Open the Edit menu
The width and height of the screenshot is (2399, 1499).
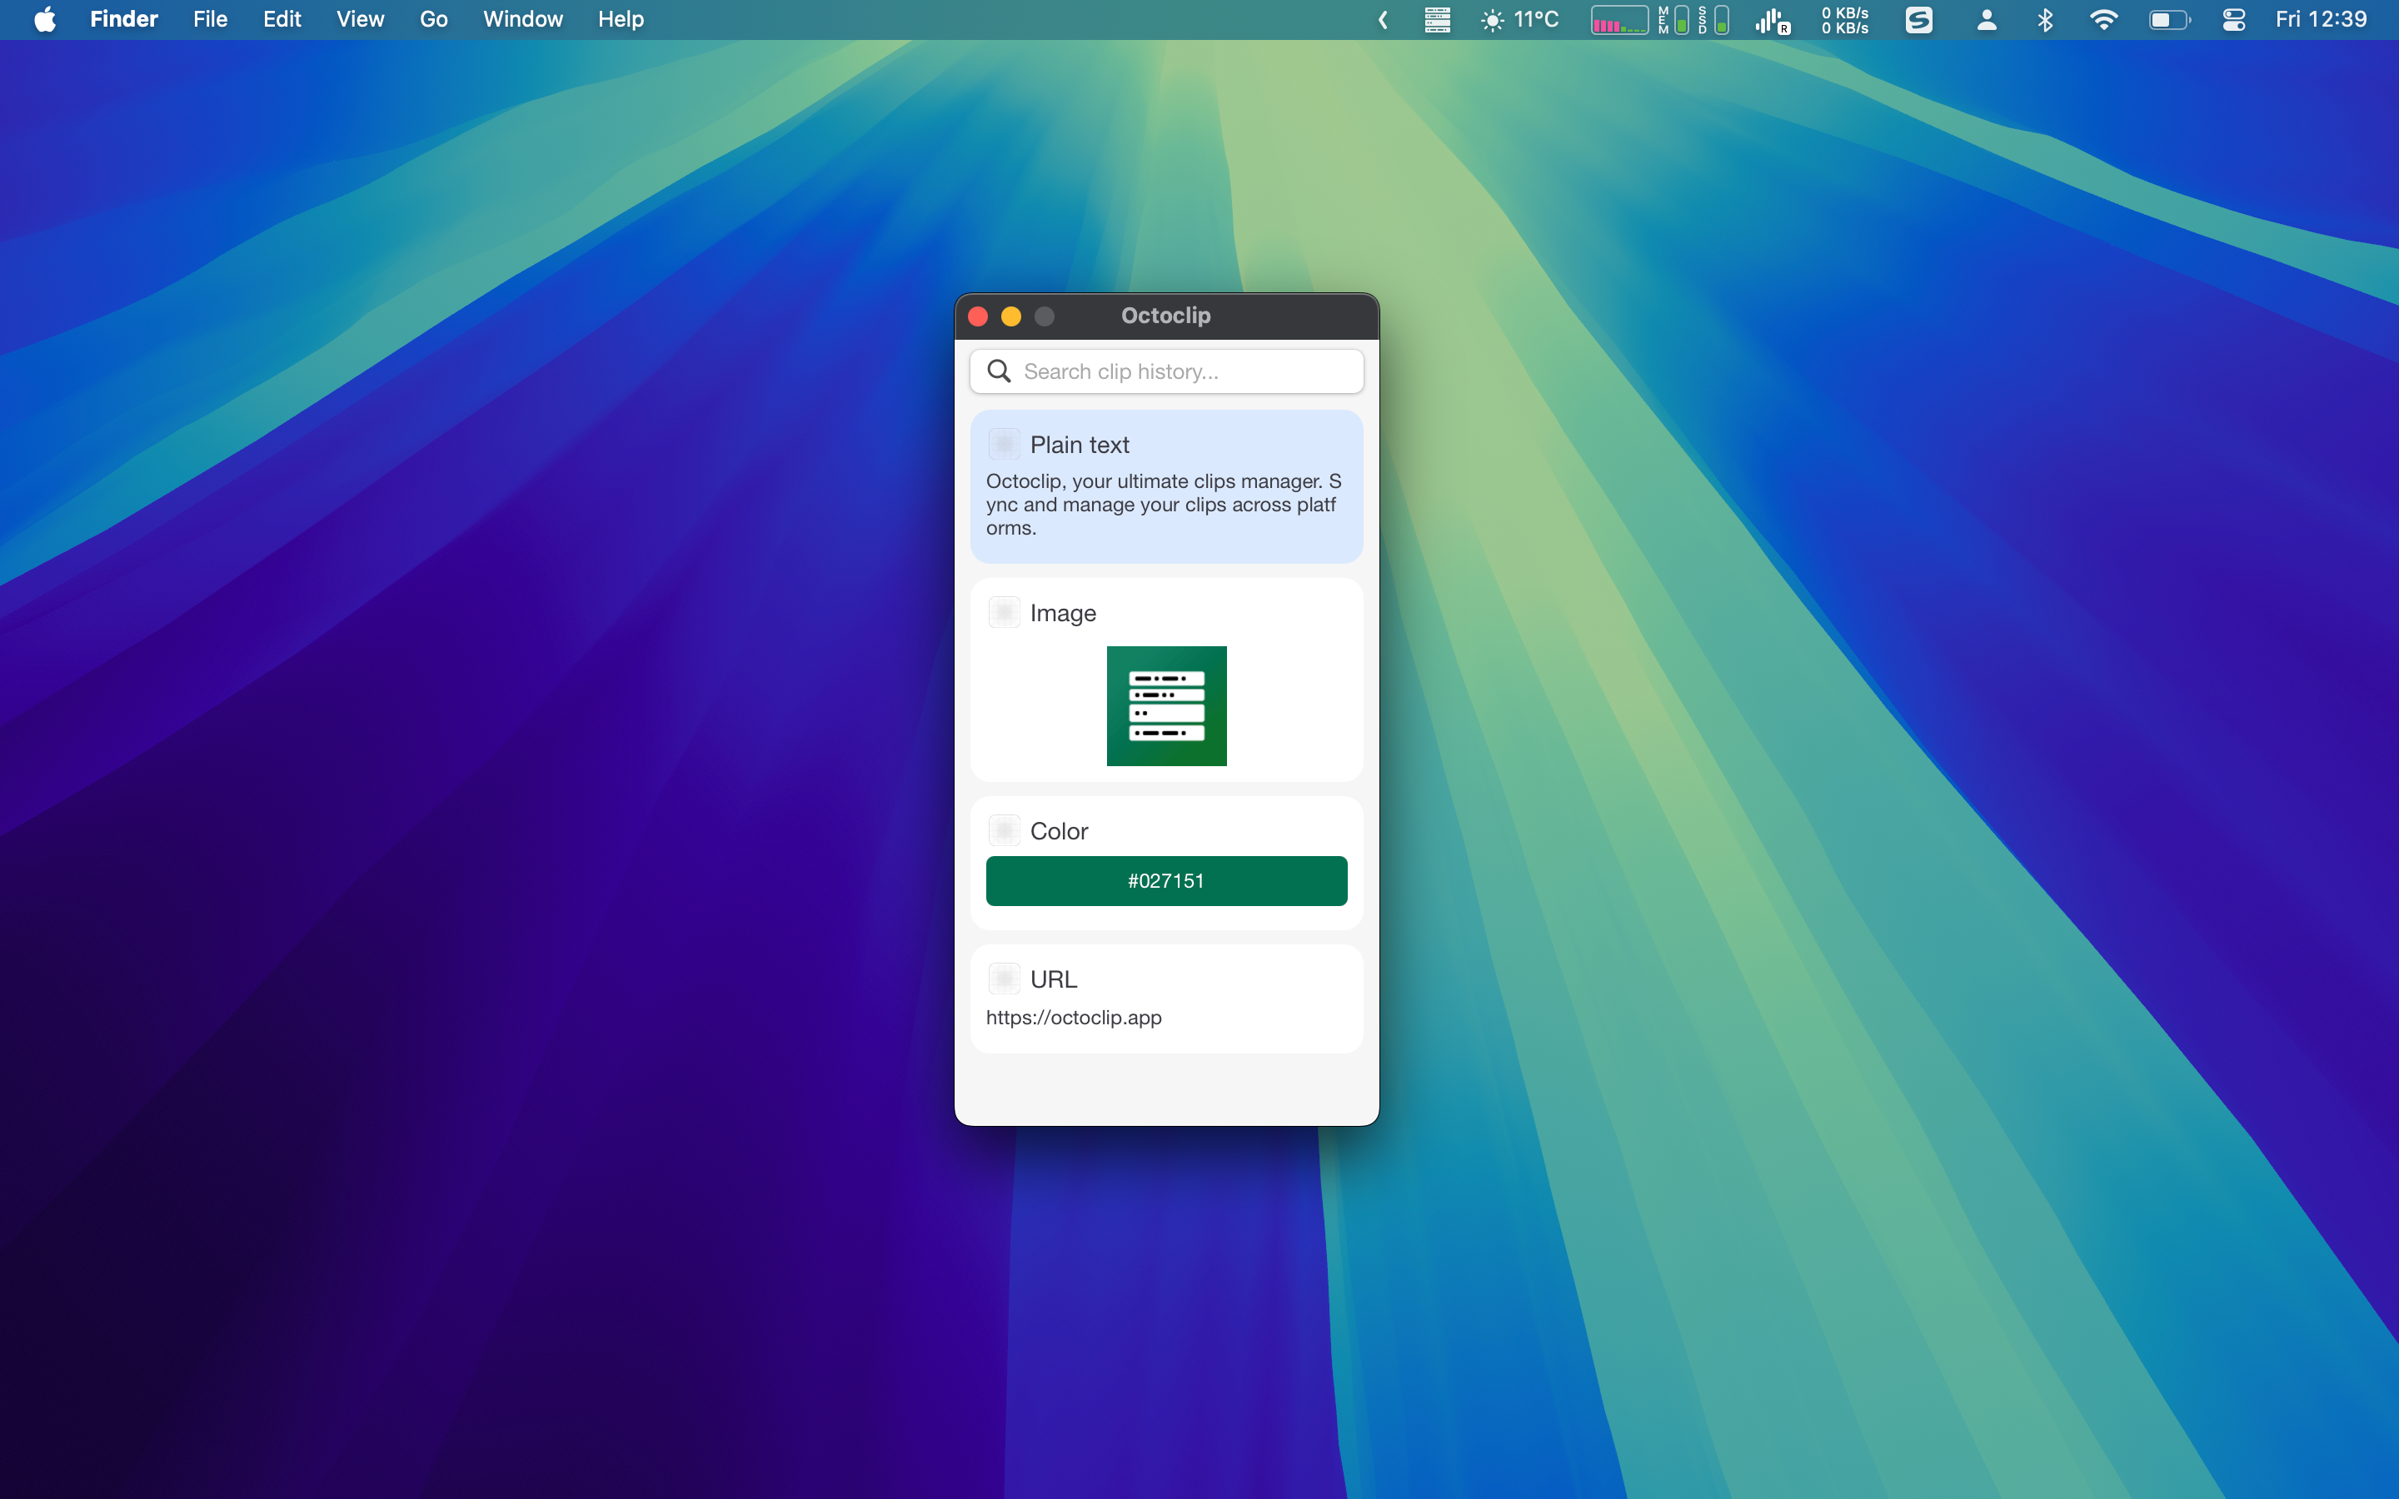[x=282, y=20]
